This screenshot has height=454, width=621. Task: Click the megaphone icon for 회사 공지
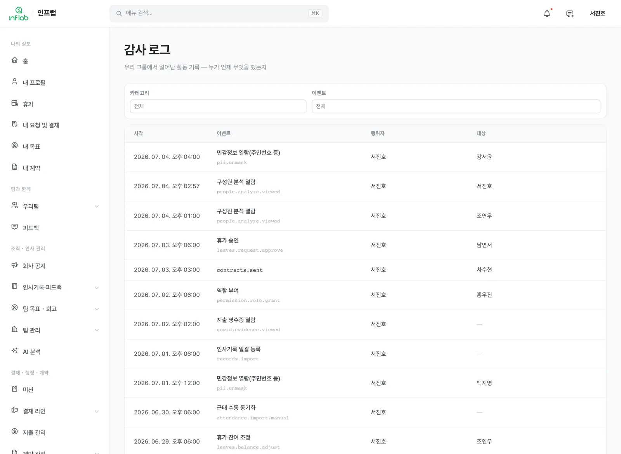(x=15, y=265)
